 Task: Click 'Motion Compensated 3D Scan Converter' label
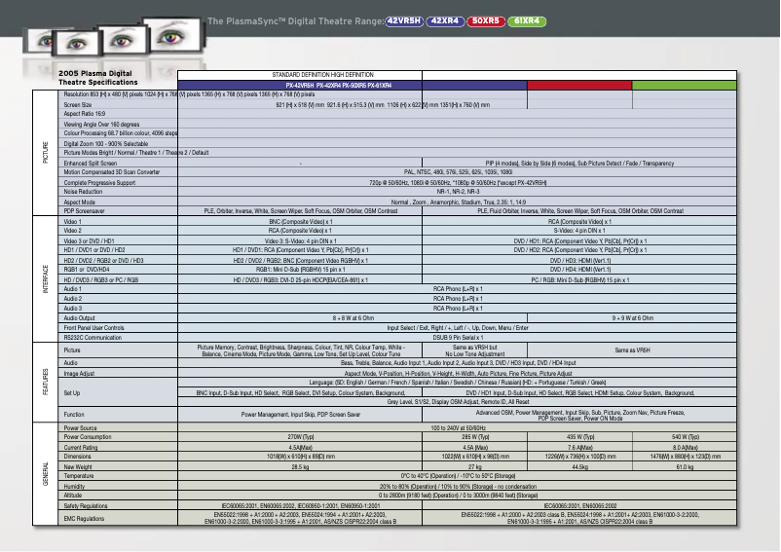[x=112, y=172]
